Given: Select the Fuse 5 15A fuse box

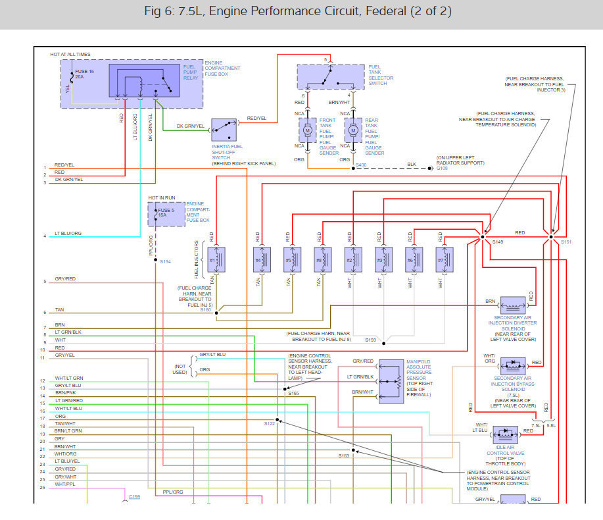Looking at the screenshot, I should pos(166,214).
